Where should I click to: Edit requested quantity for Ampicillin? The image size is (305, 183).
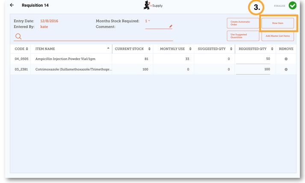pyautogui.click(x=253, y=59)
